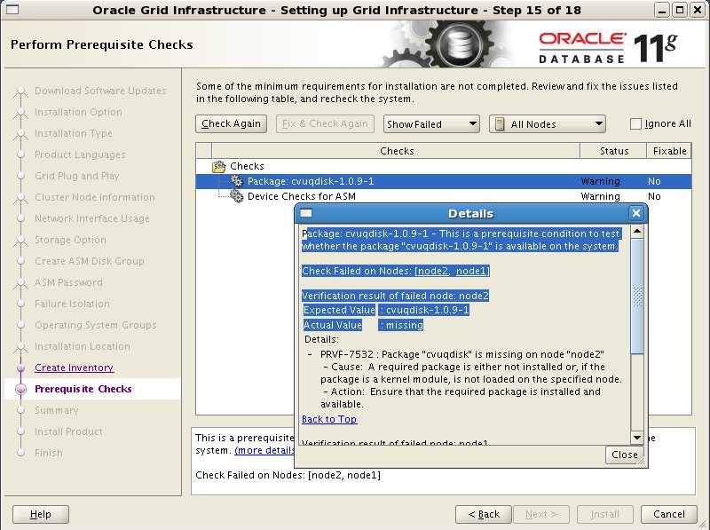The image size is (710, 530).
Task: Click the Installation Option step
Action: [78, 112]
